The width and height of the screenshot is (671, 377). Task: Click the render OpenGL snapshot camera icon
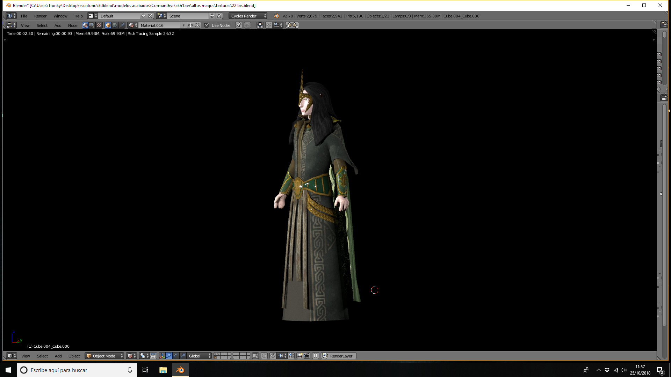pyautogui.click(x=300, y=356)
